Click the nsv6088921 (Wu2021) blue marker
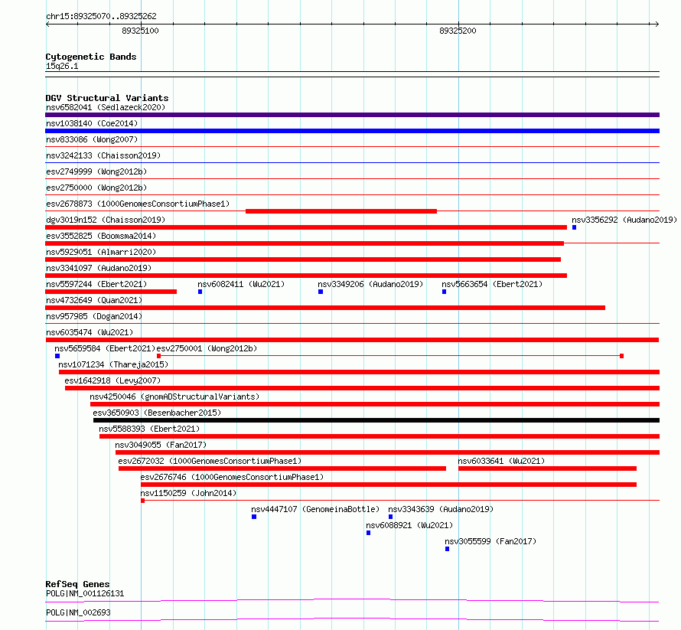This screenshot has height=630, width=681. click(x=368, y=533)
